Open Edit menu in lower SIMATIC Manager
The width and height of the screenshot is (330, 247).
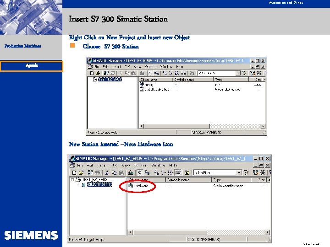[90, 165]
